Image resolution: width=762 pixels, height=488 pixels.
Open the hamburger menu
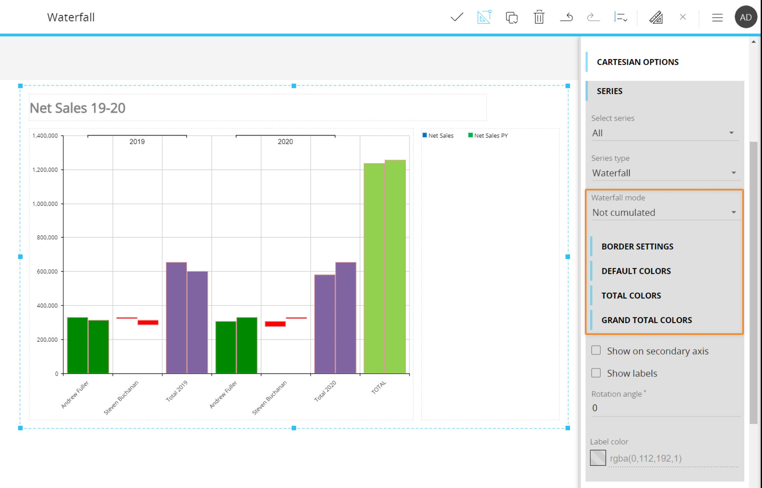coord(717,17)
